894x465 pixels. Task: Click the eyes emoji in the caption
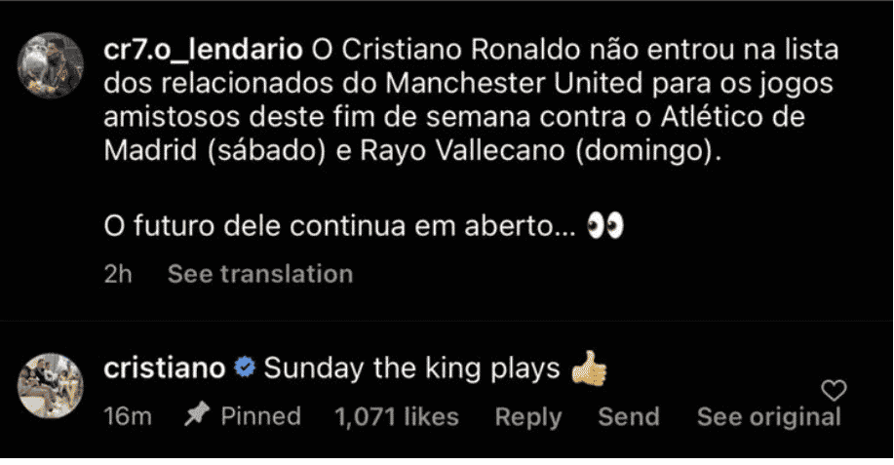605,227
